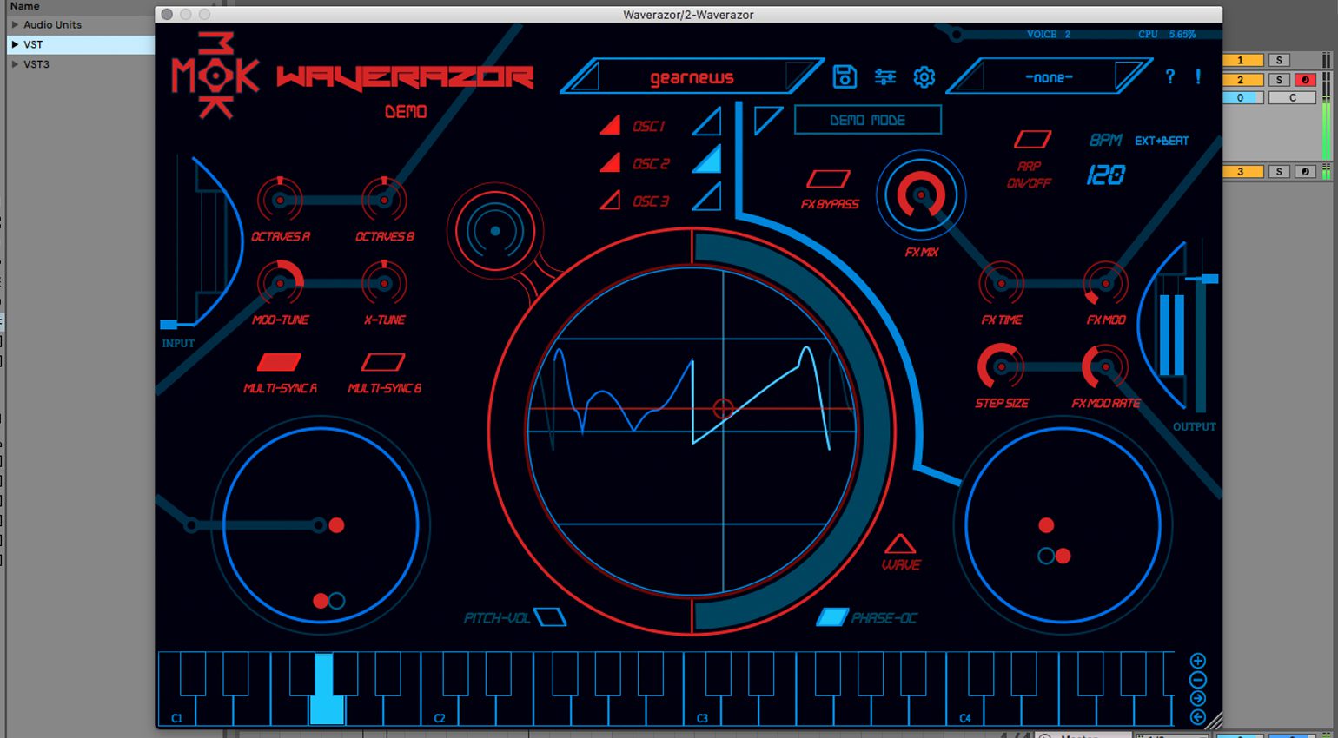Click the OUTPUT level slider handle

[x=1209, y=279]
